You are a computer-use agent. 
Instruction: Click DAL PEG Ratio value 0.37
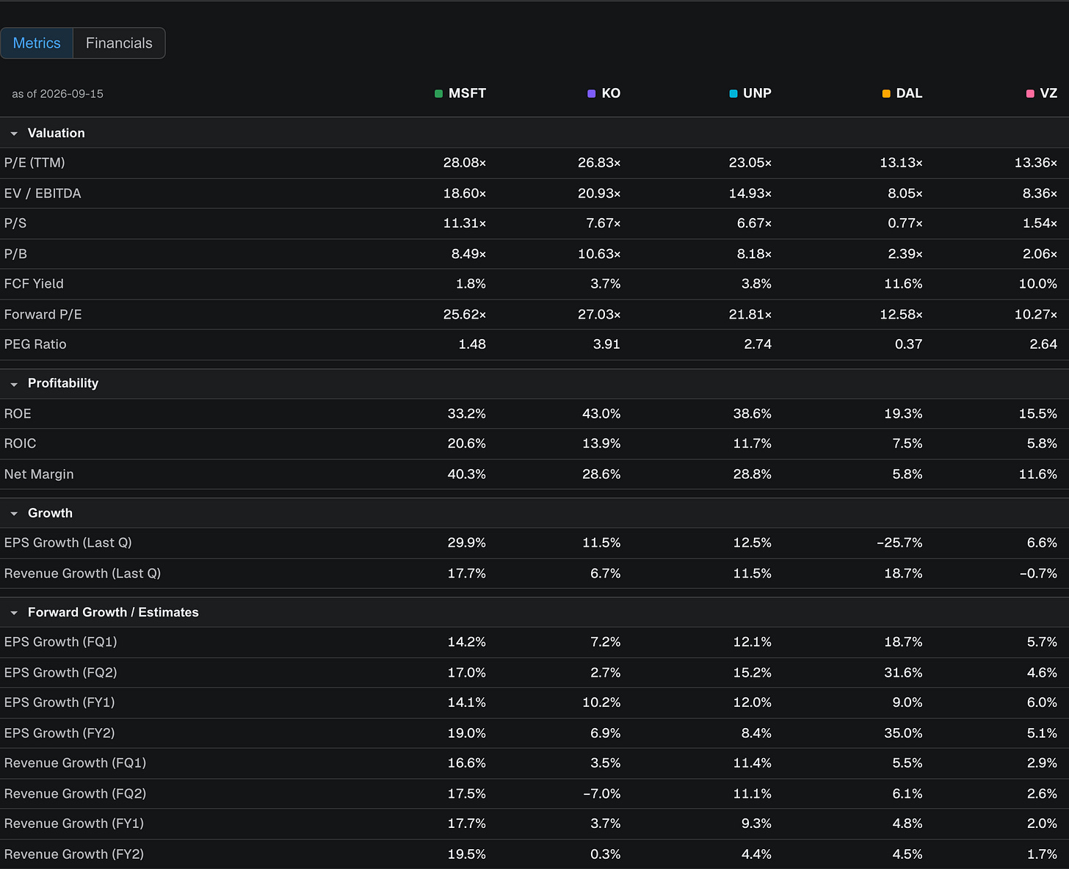coord(908,344)
